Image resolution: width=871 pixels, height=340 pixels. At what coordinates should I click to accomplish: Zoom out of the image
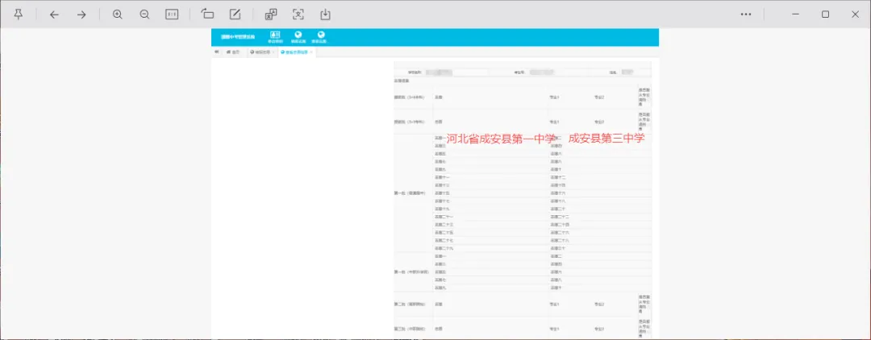(144, 15)
